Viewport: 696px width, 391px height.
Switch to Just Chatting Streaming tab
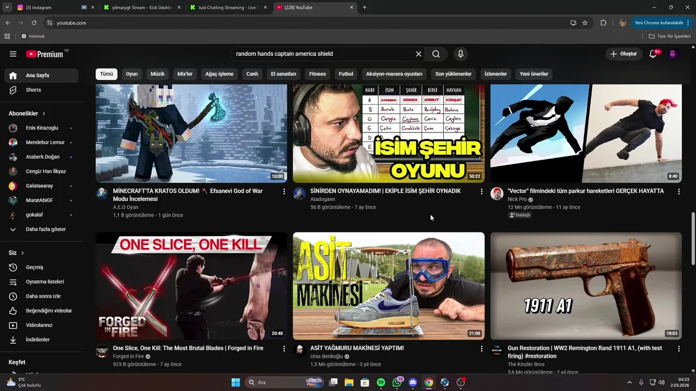point(227,8)
